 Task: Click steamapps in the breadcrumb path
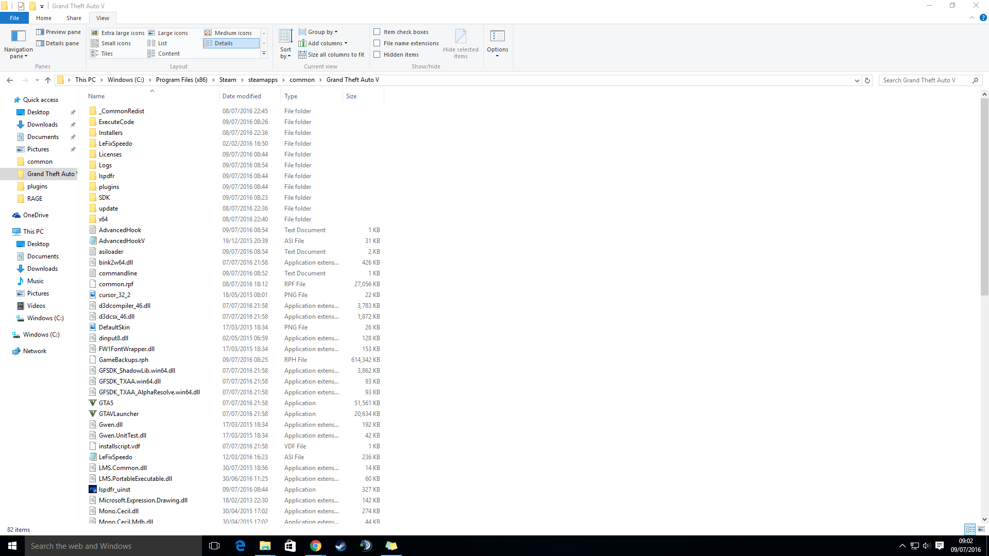click(x=263, y=80)
